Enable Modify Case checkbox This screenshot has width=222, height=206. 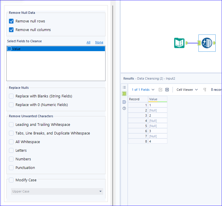(x=11, y=180)
